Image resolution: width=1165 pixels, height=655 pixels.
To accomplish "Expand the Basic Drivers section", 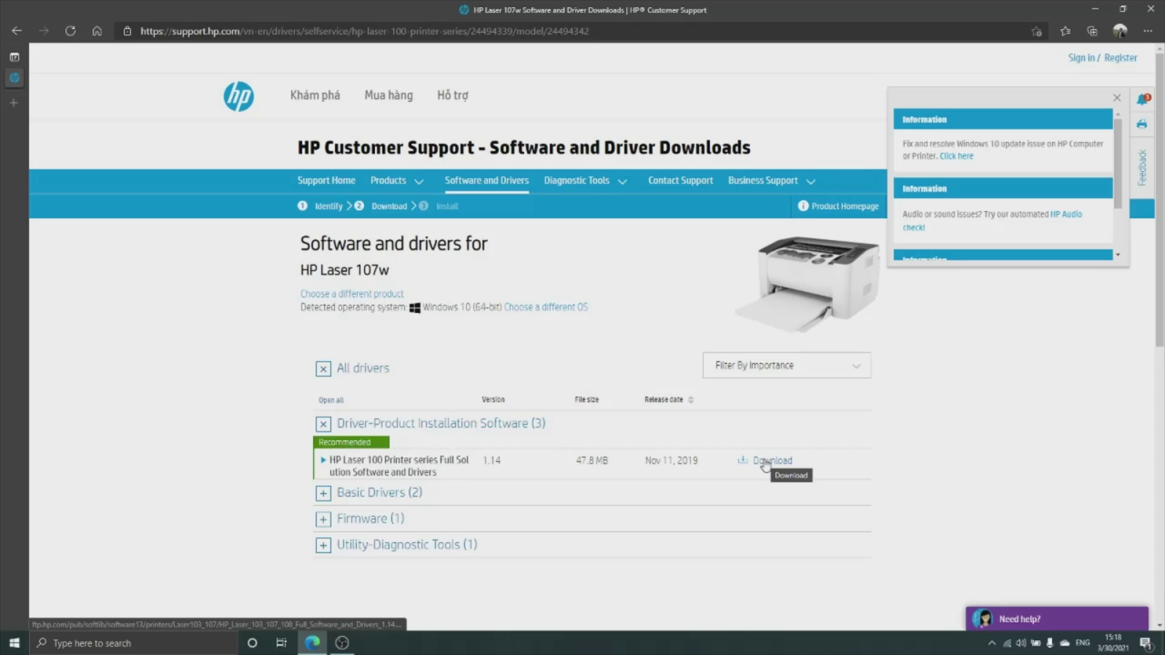I will pyautogui.click(x=323, y=493).
